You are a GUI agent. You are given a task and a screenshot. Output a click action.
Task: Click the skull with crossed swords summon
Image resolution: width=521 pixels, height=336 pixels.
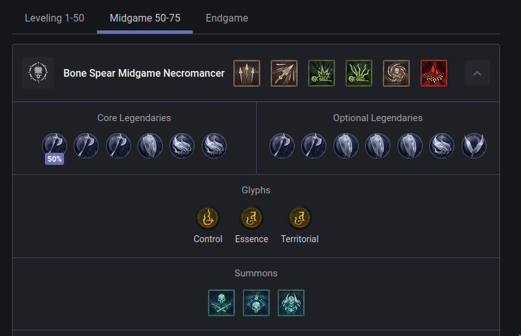point(221,303)
